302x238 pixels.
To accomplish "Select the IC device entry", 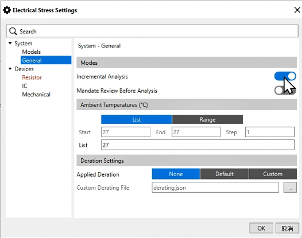I will click(x=25, y=86).
